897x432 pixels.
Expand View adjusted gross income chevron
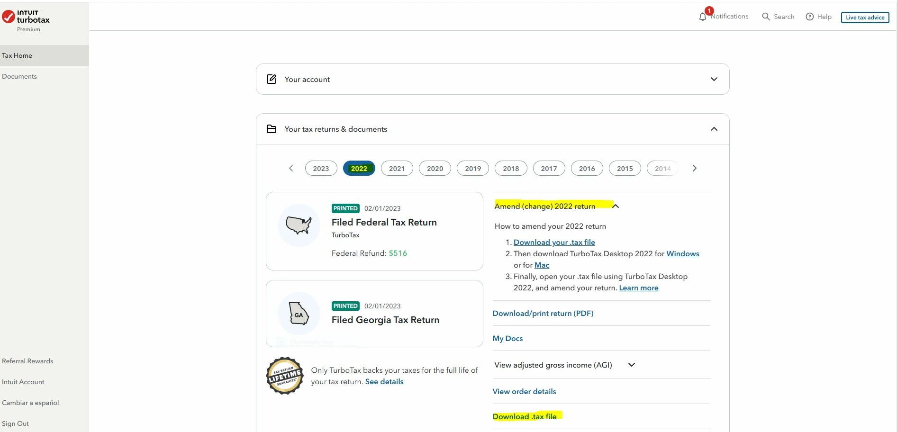tap(632, 365)
